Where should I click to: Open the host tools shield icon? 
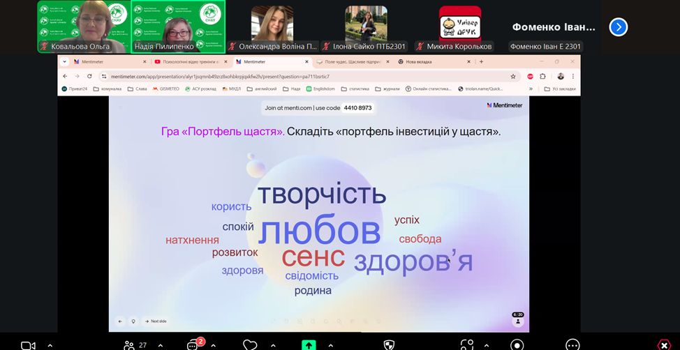(390, 345)
